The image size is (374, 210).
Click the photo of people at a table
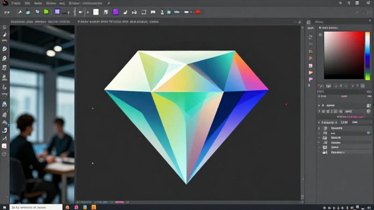(42, 114)
